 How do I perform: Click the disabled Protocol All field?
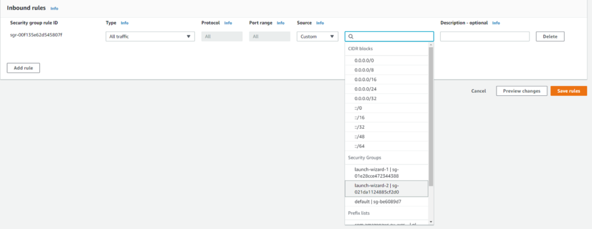click(222, 36)
